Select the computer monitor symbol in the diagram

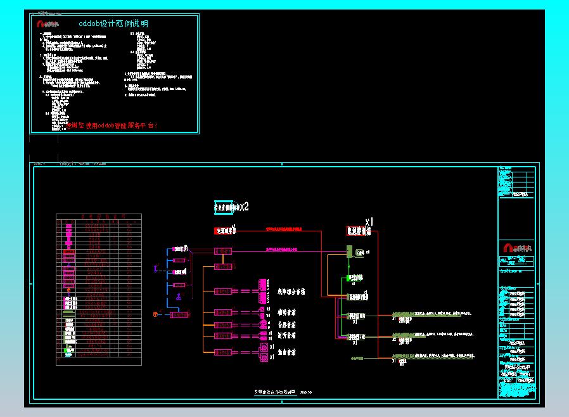(360, 253)
